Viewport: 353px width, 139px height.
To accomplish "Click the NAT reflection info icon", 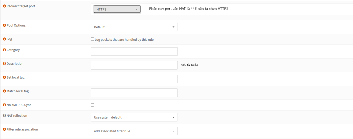I will pos(4,115).
